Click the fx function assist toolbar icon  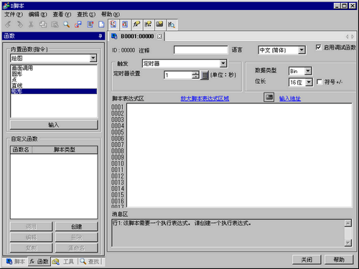coord(136,24)
